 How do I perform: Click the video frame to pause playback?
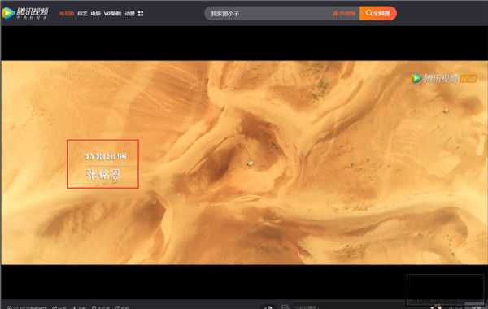tap(244, 163)
